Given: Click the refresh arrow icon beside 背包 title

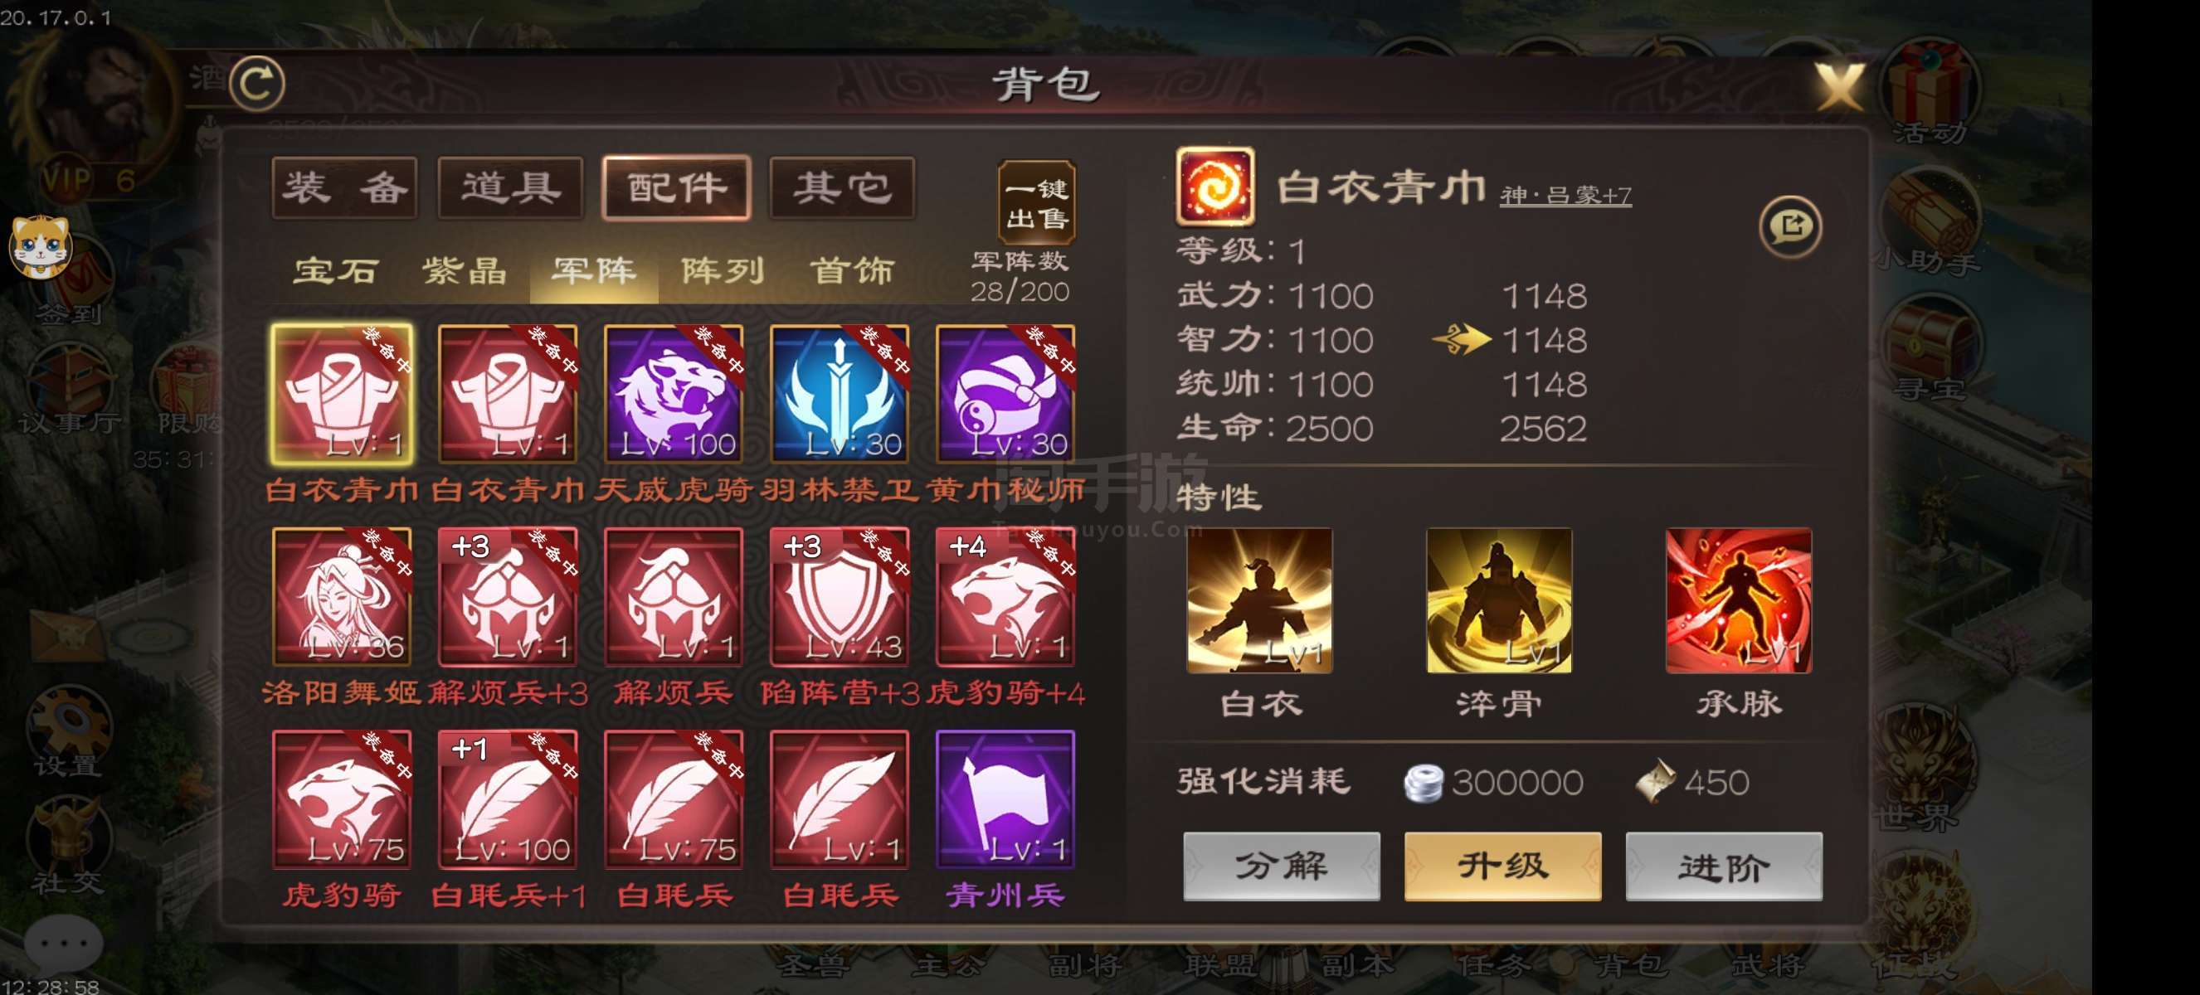Looking at the screenshot, I should 258,83.
